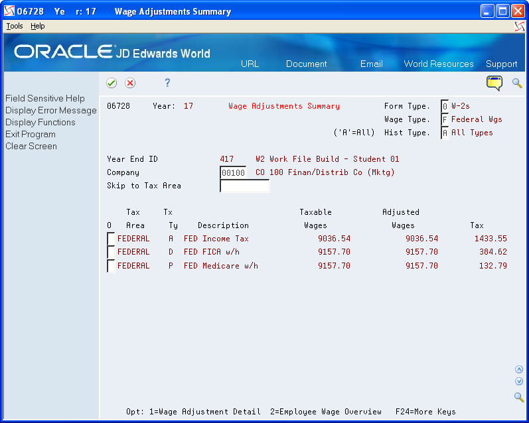Click the 'Federal Wgs' wage type text

477,119
